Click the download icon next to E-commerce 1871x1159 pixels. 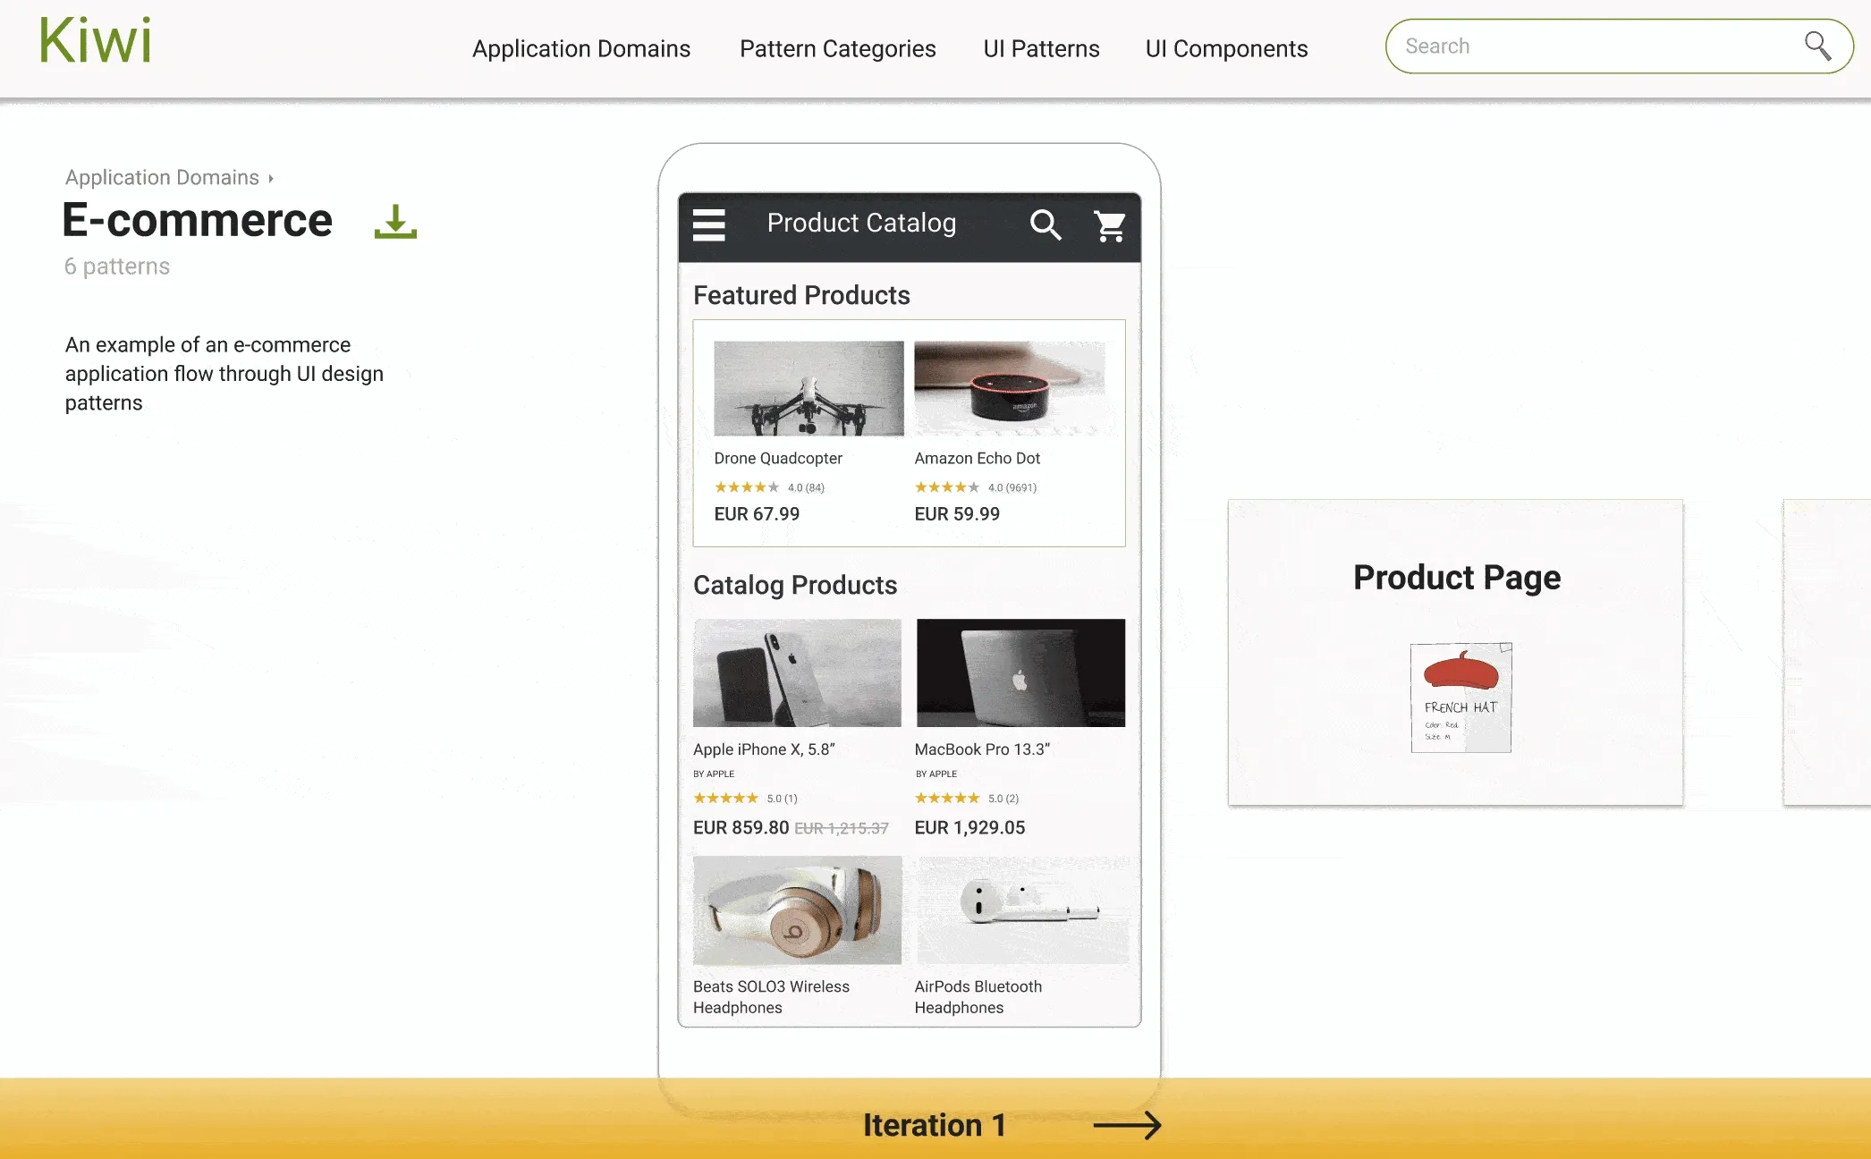(x=394, y=222)
